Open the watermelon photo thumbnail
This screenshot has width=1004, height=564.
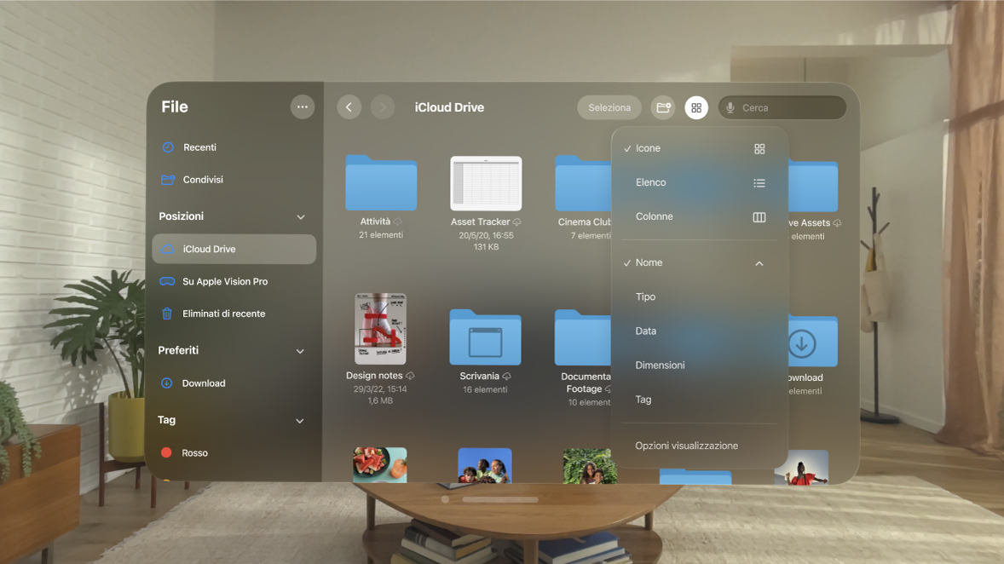tap(380, 465)
